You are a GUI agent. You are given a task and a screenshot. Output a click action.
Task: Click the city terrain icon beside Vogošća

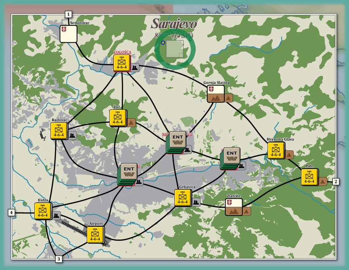(135, 67)
